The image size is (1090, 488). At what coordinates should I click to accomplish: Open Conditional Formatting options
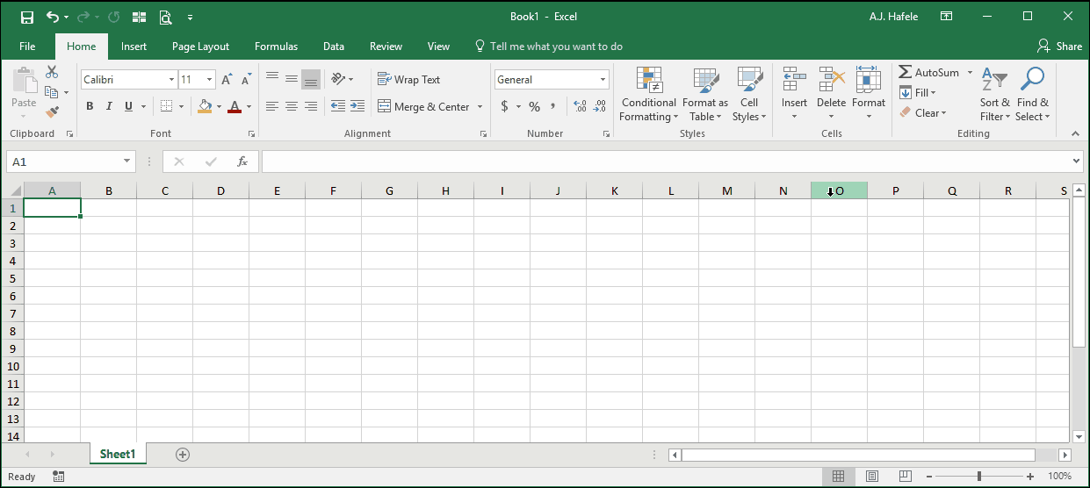[649, 95]
